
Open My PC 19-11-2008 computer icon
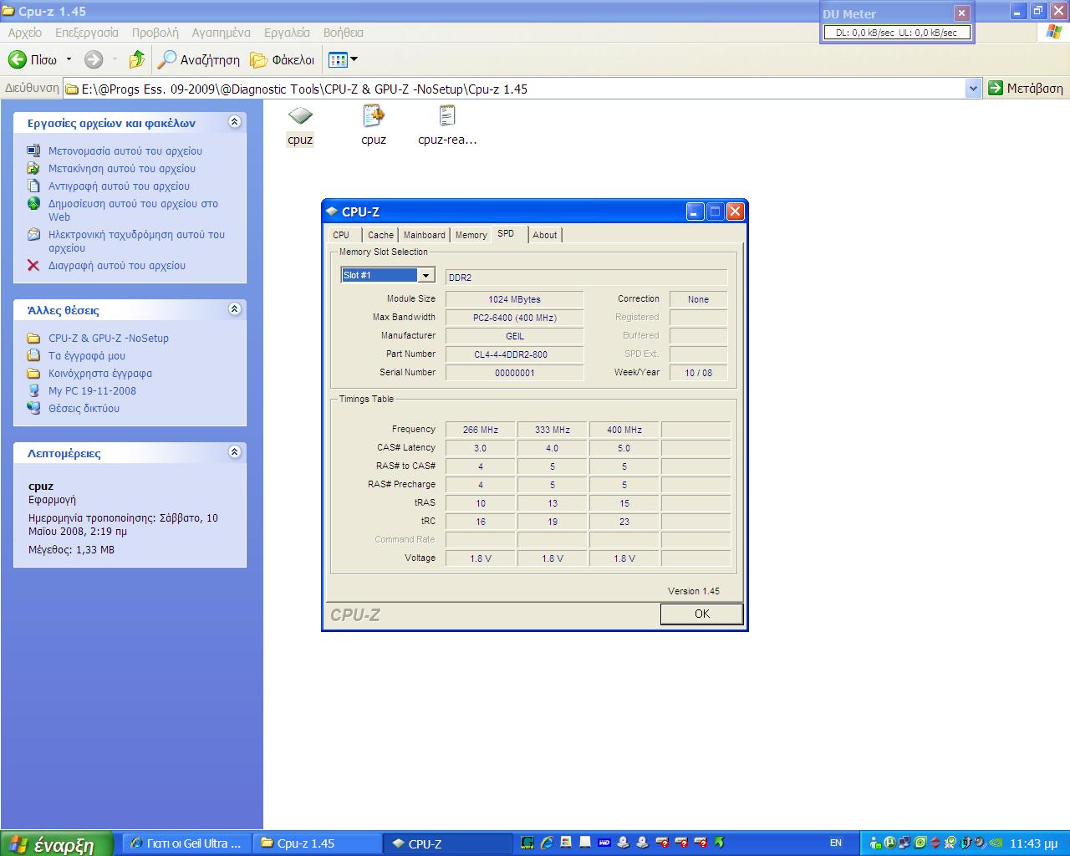coord(33,390)
